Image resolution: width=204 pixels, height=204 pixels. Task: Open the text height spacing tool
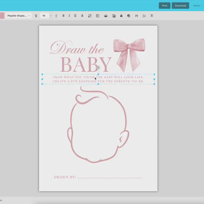[56, 16]
